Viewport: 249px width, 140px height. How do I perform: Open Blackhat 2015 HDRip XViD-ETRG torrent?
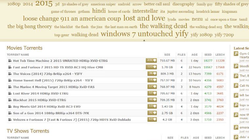coord(40,100)
